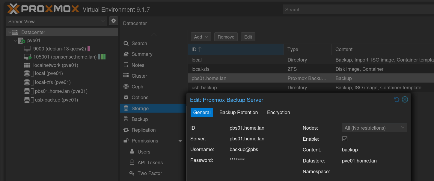Screen dimensions: 434x181
Task: Select the usb-backup storage tree icon
Action: tap(27, 100)
